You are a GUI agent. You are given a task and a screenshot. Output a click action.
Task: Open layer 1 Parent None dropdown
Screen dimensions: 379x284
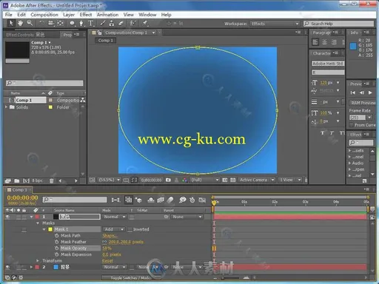click(x=187, y=217)
